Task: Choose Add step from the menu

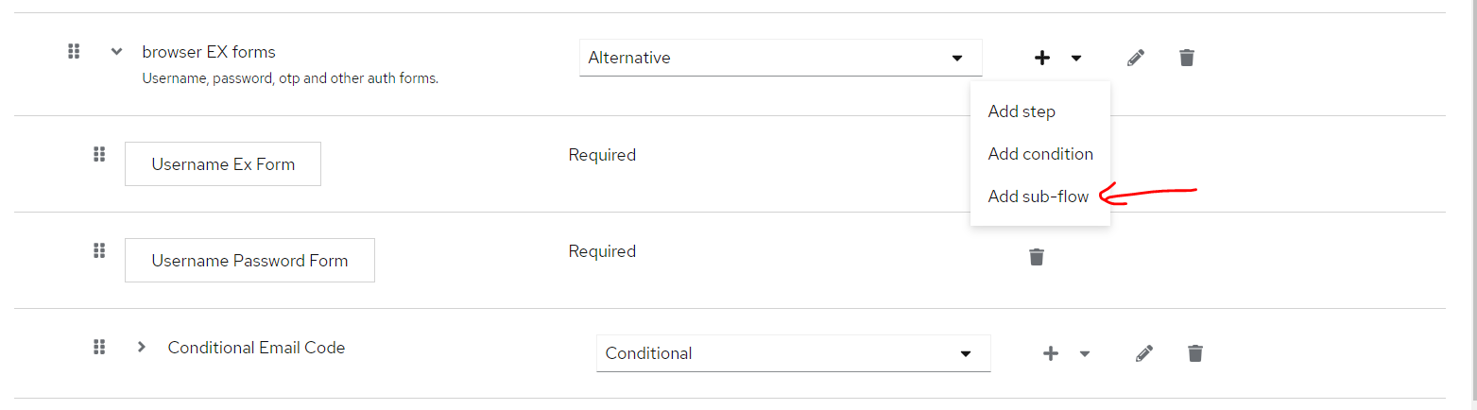Action: [x=1022, y=111]
